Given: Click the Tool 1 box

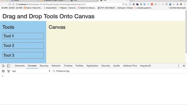Looking at the screenshot, I should pos(23,36).
